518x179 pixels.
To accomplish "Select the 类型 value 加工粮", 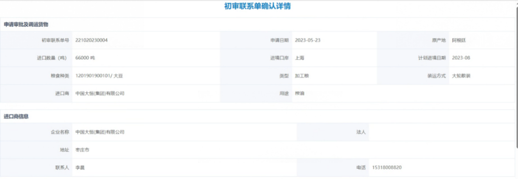I will [x=302, y=76].
